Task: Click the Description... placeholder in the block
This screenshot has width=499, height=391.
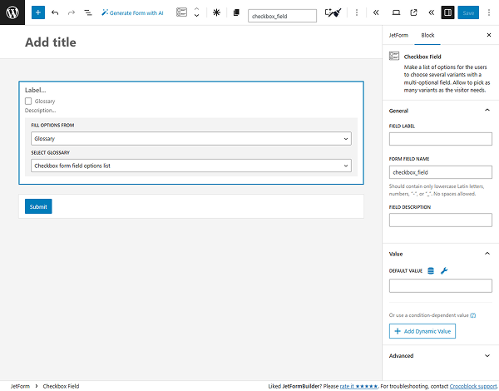Action: pyautogui.click(x=41, y=111)
